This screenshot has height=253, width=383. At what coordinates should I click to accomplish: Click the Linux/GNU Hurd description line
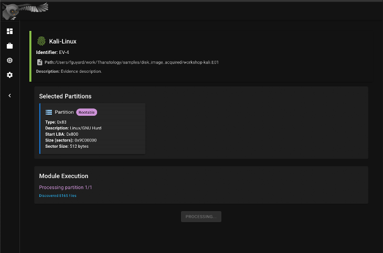point(73,128)
